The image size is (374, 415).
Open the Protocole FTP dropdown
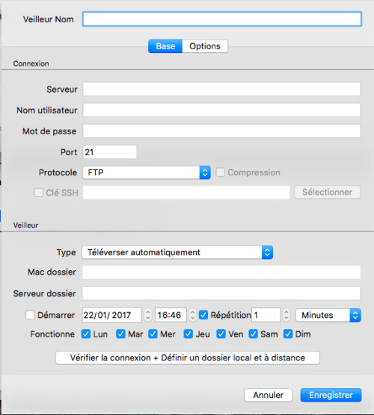(147, 172)
